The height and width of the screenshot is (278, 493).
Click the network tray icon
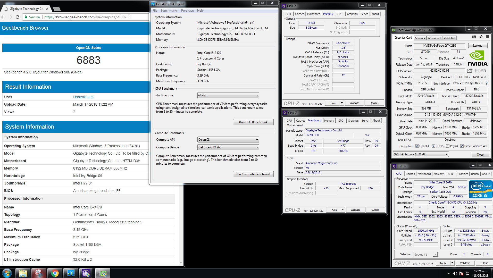(x=468, y=273)
